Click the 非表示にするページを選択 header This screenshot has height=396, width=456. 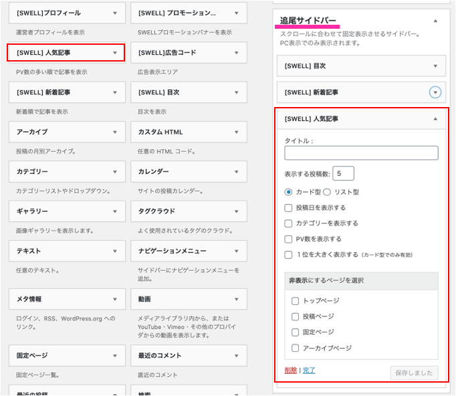[361, 281]
